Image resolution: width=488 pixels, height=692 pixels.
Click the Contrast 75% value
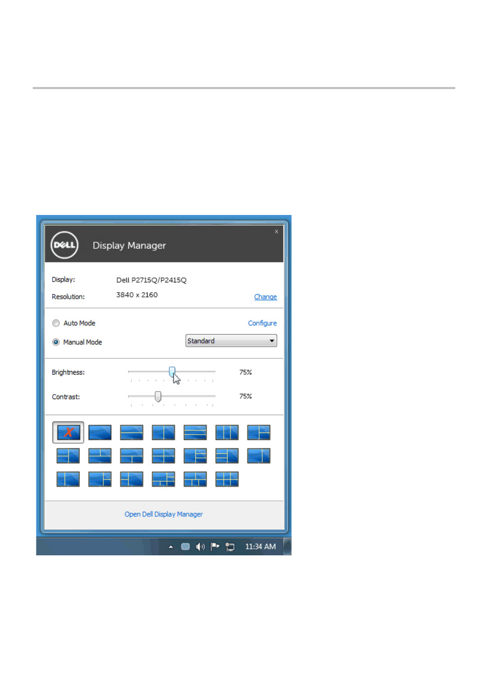pyautogui.click(x=245, y=396)
